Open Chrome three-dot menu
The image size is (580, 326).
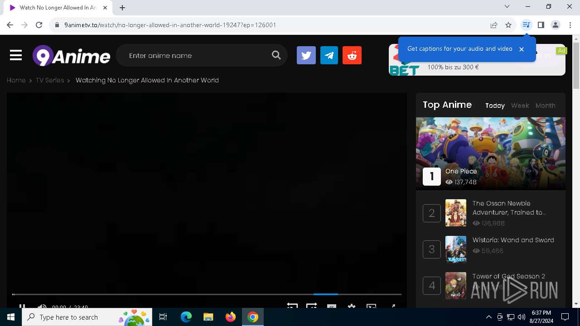(570, 25)
